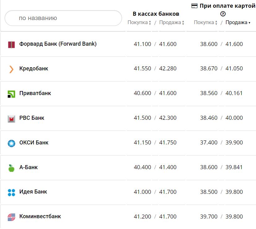Click the Kredobank orange chevron logo
Screen dimensions: 256x229
click(11, 69)
